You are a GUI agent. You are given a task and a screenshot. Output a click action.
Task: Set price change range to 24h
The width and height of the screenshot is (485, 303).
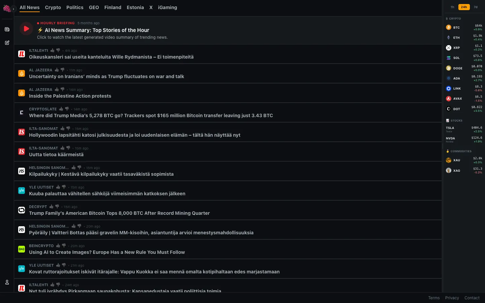click(464, 7)
